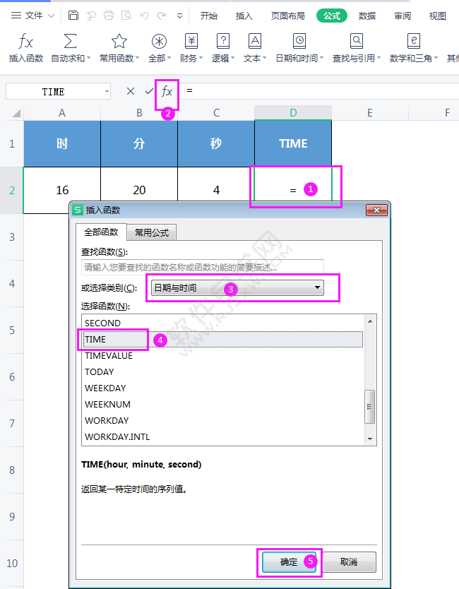Click the 确定 button

289,562
